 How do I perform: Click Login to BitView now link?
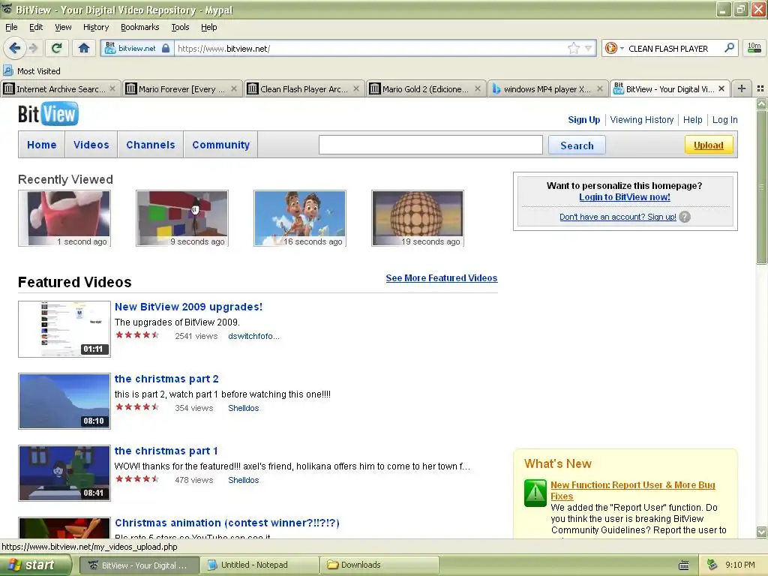[625, 197]
